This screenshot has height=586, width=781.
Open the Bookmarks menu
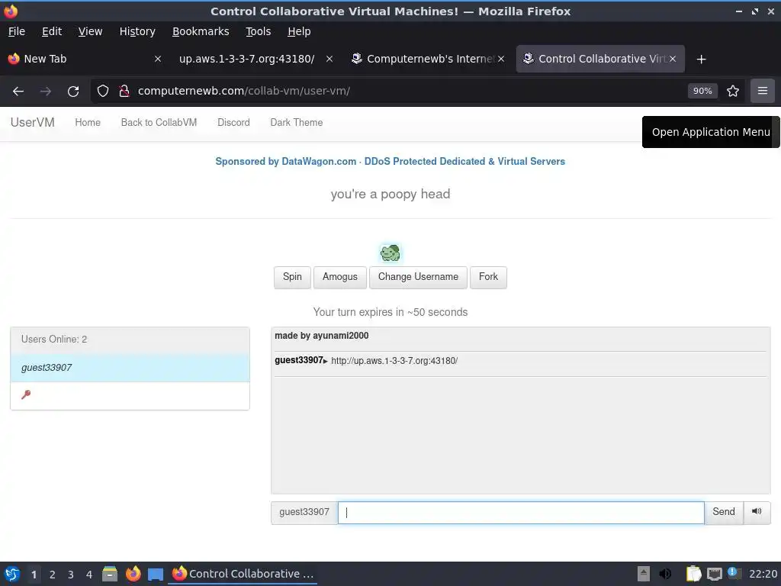pos(201,31)
